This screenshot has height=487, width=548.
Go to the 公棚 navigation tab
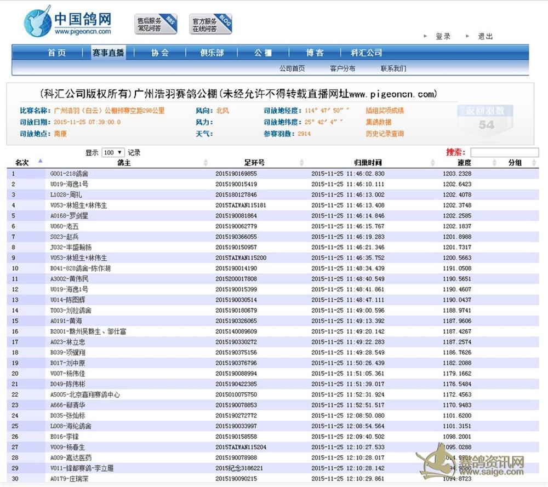[262, 53]
